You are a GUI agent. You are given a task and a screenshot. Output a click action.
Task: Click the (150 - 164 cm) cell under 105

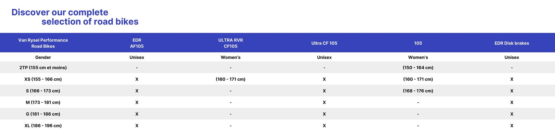[x=418, y=67]
